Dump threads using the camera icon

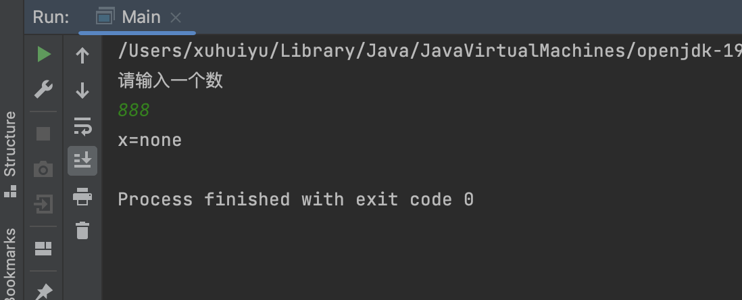43,169
